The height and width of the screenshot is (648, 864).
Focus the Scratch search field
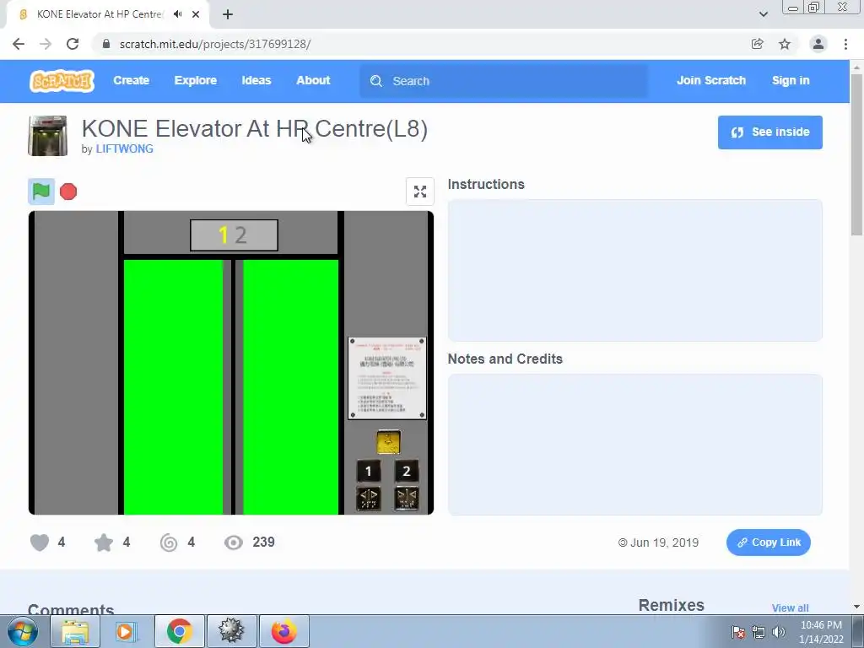[505, 81]
